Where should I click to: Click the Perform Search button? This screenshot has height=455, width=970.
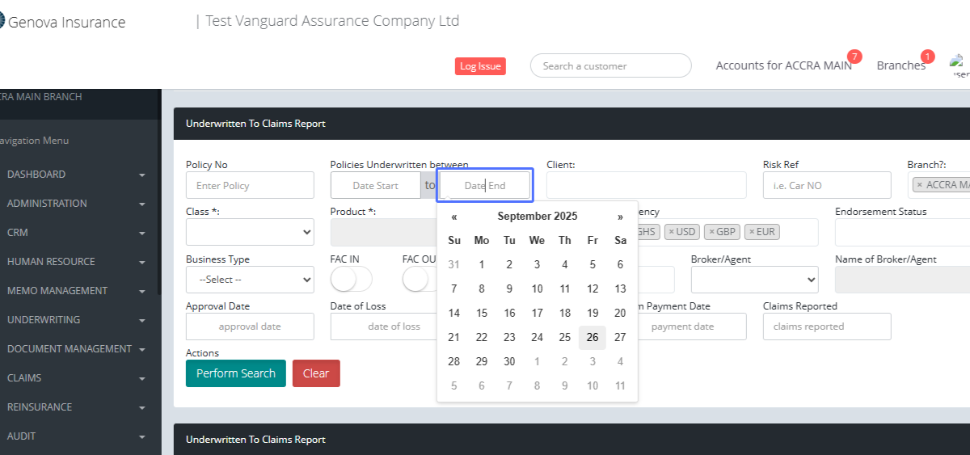pos(235,373)
